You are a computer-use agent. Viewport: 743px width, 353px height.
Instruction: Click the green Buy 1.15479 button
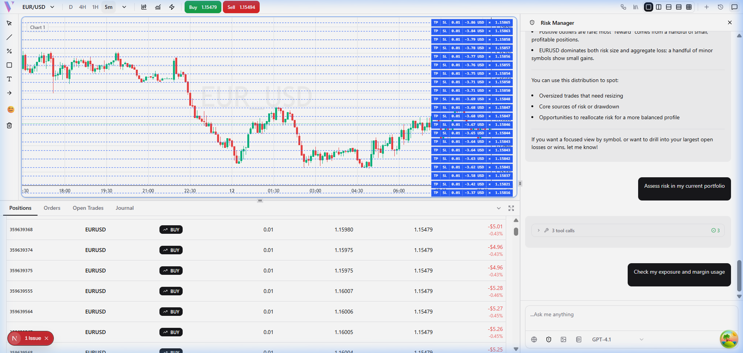click(x=203, y=7)
